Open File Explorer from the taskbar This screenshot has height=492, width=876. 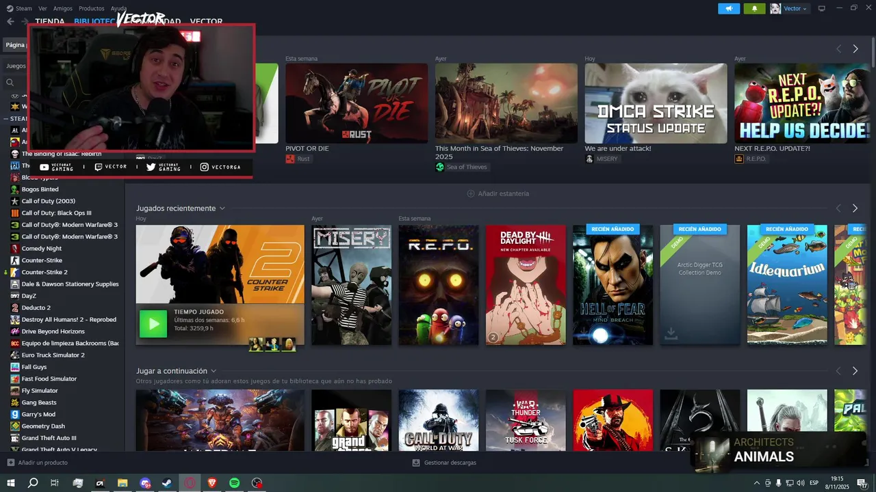(123, 483)
